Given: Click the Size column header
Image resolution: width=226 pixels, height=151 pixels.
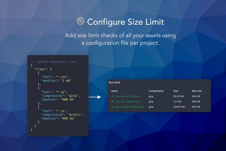Looking at the screenshot, I should pos(175,91).
